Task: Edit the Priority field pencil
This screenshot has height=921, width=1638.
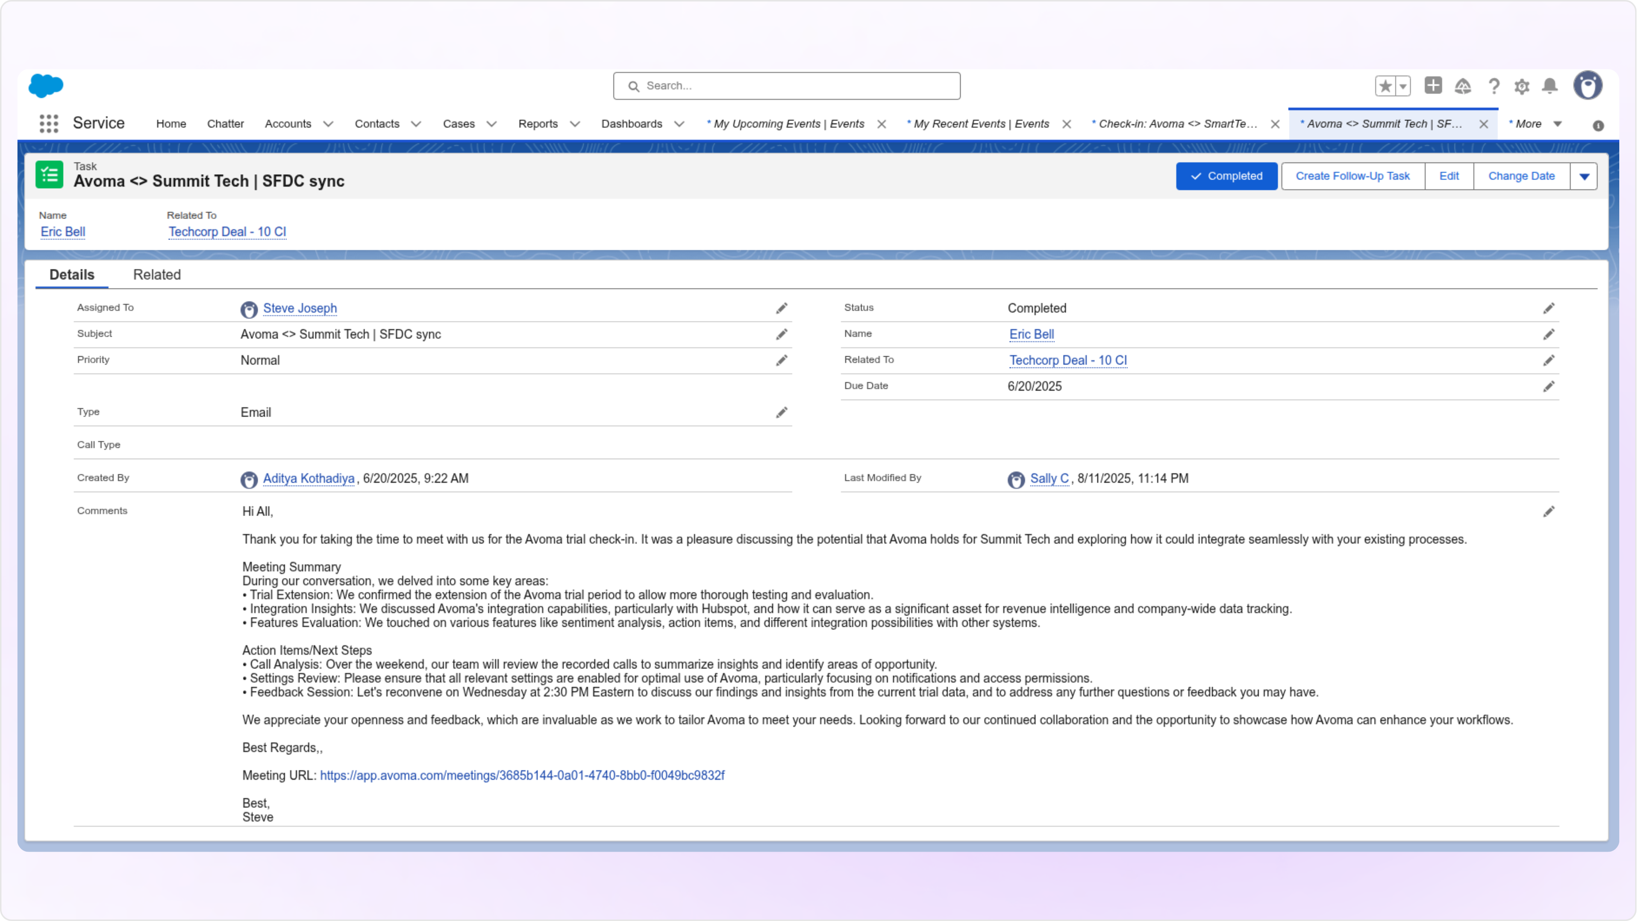Action: pos(782,361)
